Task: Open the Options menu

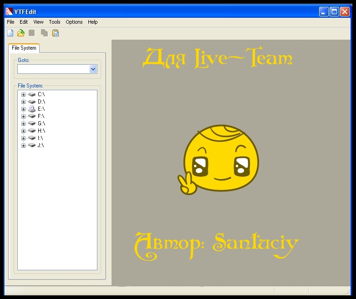Action: (74, 22)
